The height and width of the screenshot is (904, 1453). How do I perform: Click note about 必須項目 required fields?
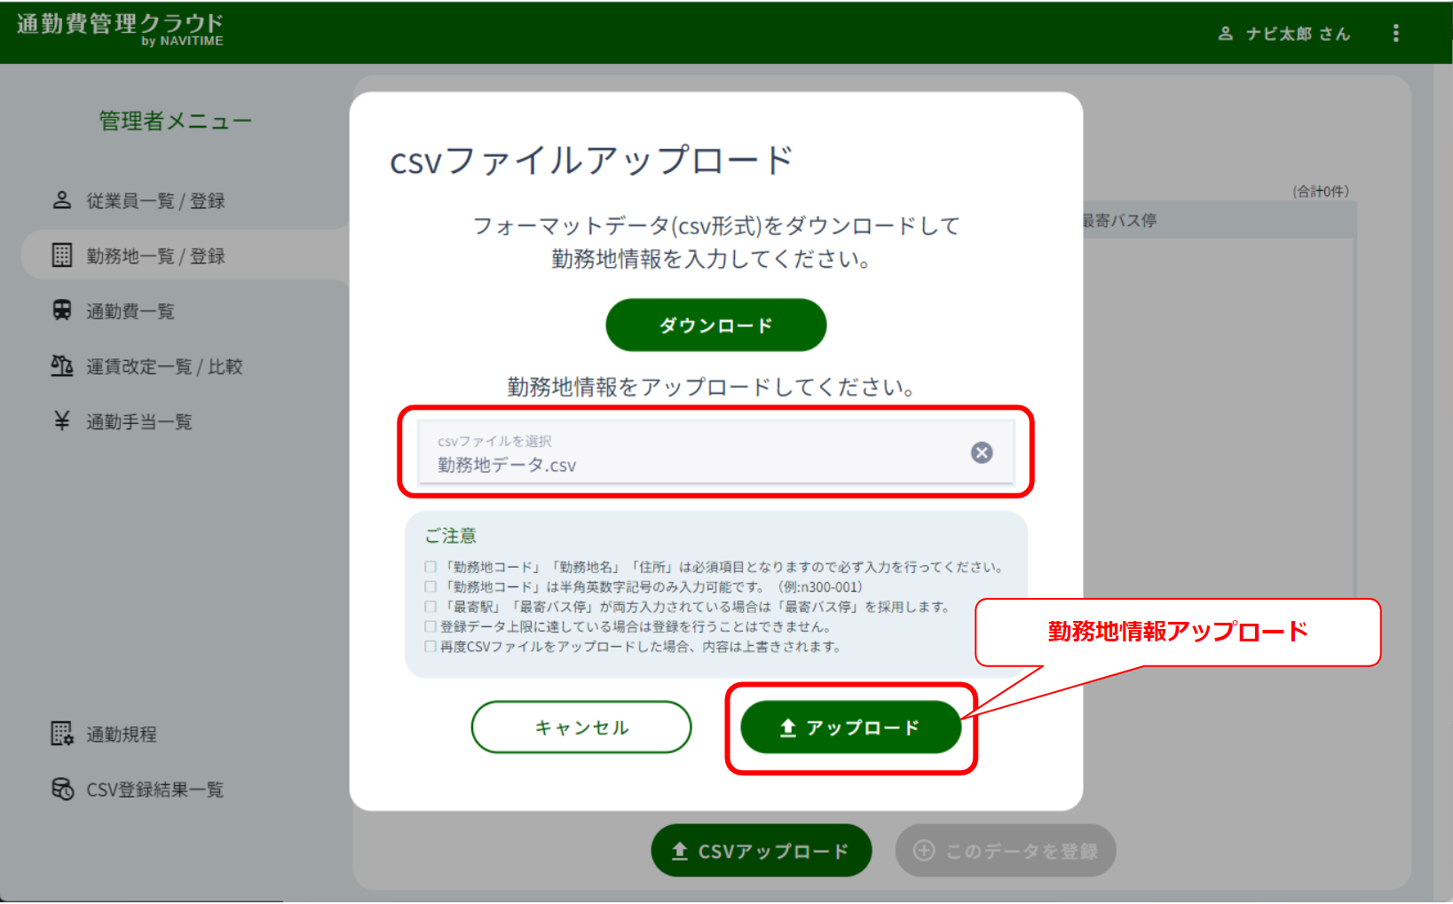point(715,567)
